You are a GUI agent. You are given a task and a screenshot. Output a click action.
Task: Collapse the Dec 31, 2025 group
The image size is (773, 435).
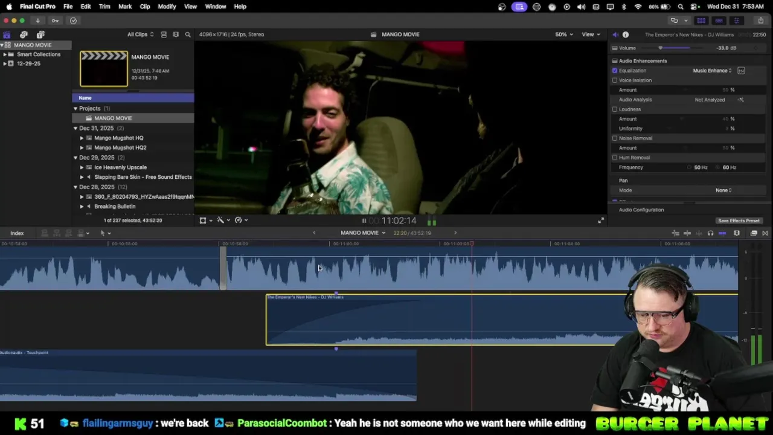click(x=75, y=128)
